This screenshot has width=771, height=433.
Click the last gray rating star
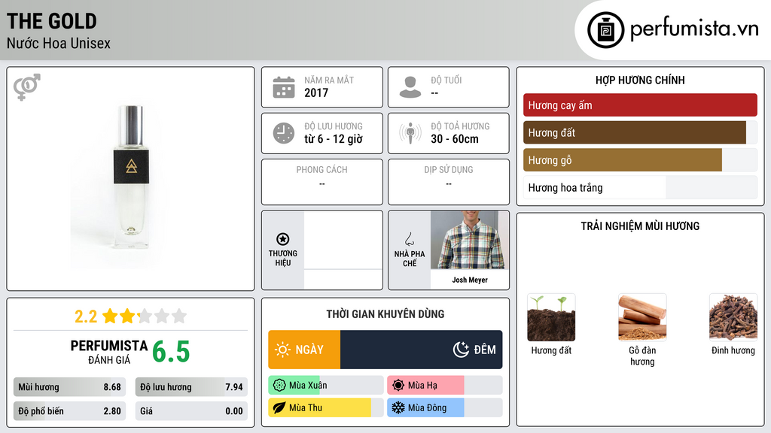tap(179, 316)
